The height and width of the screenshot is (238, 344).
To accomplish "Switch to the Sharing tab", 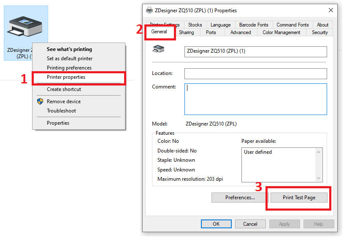I will [x=186, y=32].
